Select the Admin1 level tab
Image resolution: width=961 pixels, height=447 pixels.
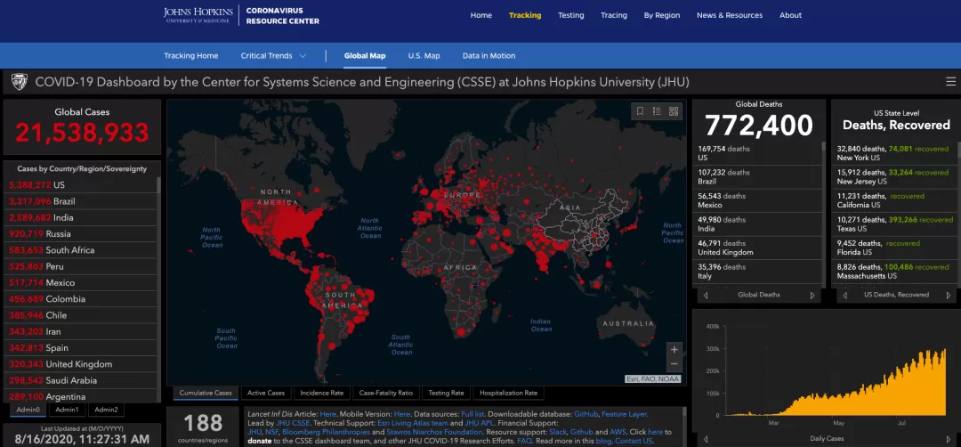tap(67, 410)
